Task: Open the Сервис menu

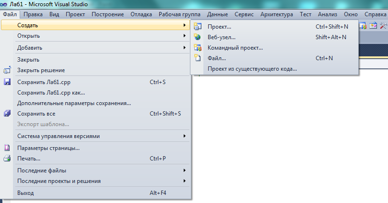Action: pos(244,14)
